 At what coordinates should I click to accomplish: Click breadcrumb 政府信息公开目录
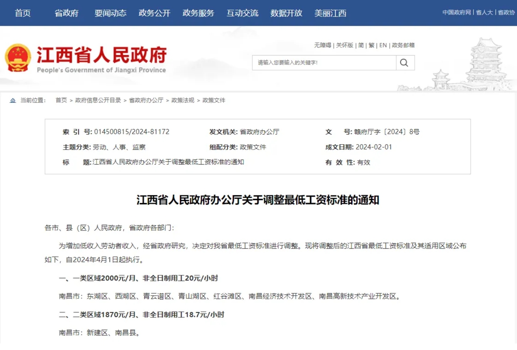pyautogui.click(x=98, y=100)
